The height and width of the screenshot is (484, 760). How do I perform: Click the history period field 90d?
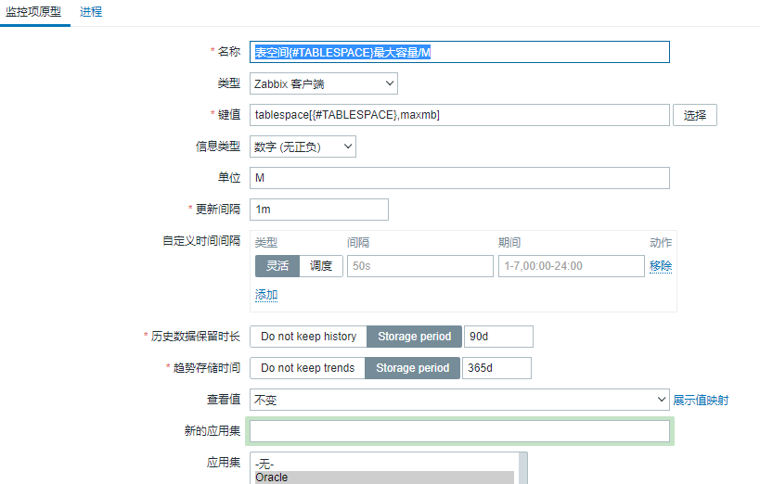(x=498, y=337)
